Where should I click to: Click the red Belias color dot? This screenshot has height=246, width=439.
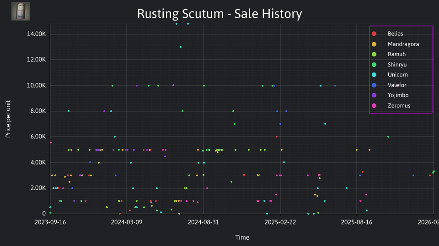374,34
